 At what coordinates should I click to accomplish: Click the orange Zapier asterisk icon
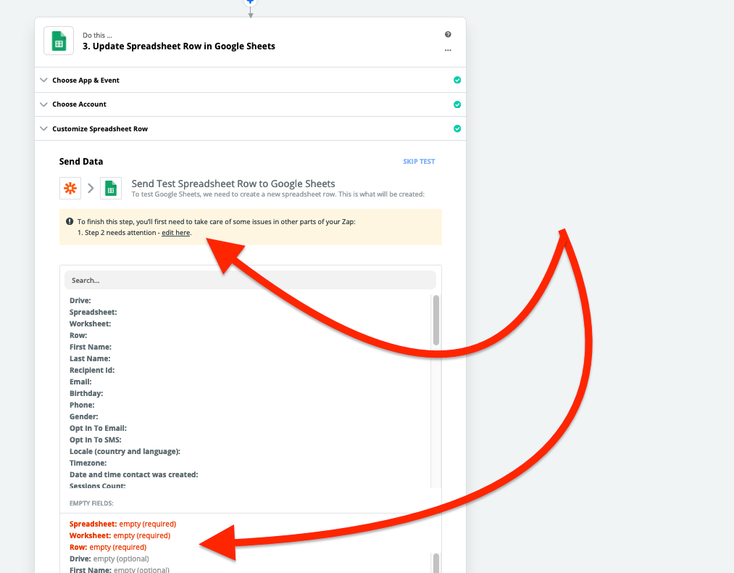pos(70,189)
